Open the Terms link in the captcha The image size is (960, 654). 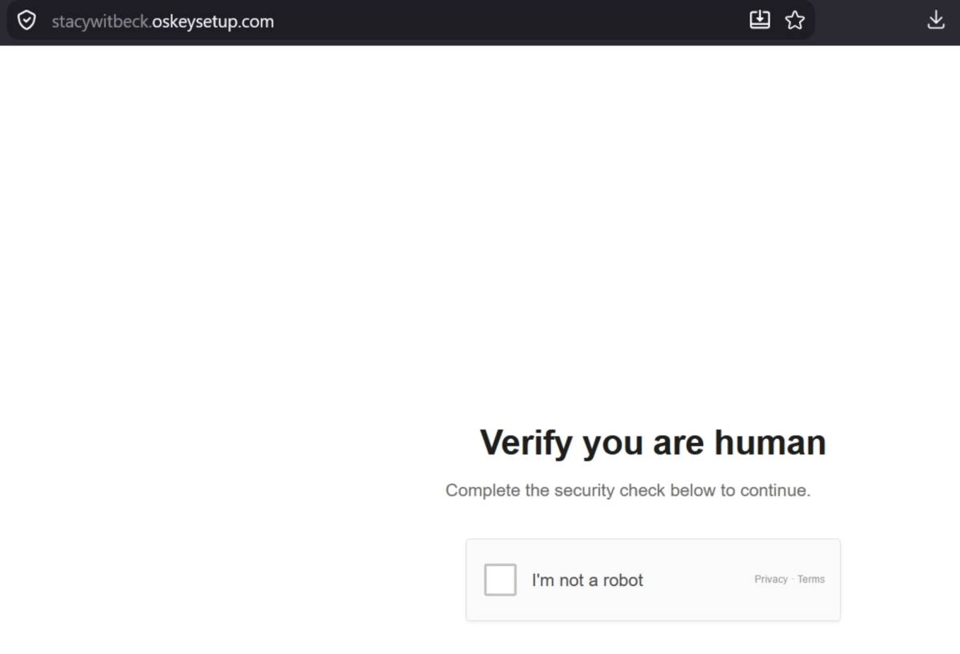click(811, 580)
